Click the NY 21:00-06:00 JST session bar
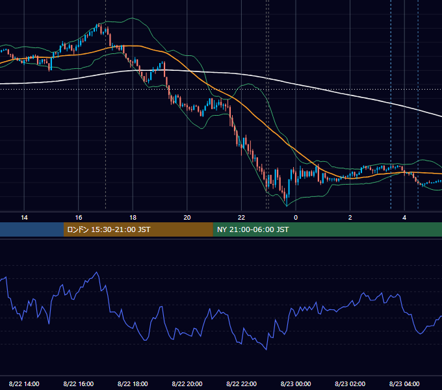 [327, 229]
